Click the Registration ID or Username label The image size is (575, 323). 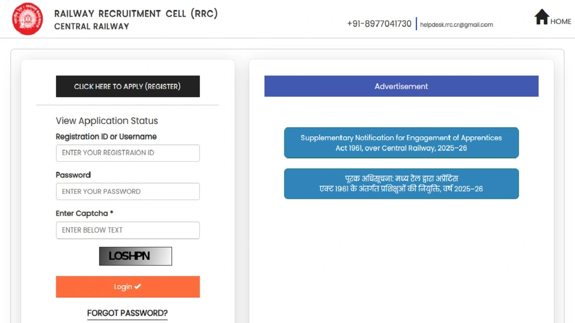[106, 137]
